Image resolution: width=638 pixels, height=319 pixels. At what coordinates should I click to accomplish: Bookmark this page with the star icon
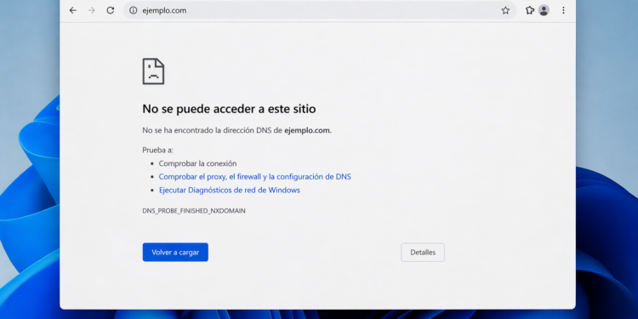coord(505,10)
